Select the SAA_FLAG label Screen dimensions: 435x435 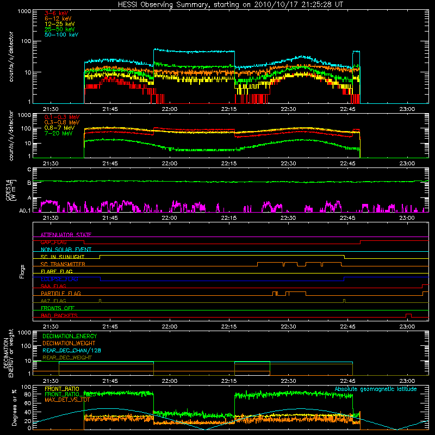pyautogui.click(x=53, y=286)
